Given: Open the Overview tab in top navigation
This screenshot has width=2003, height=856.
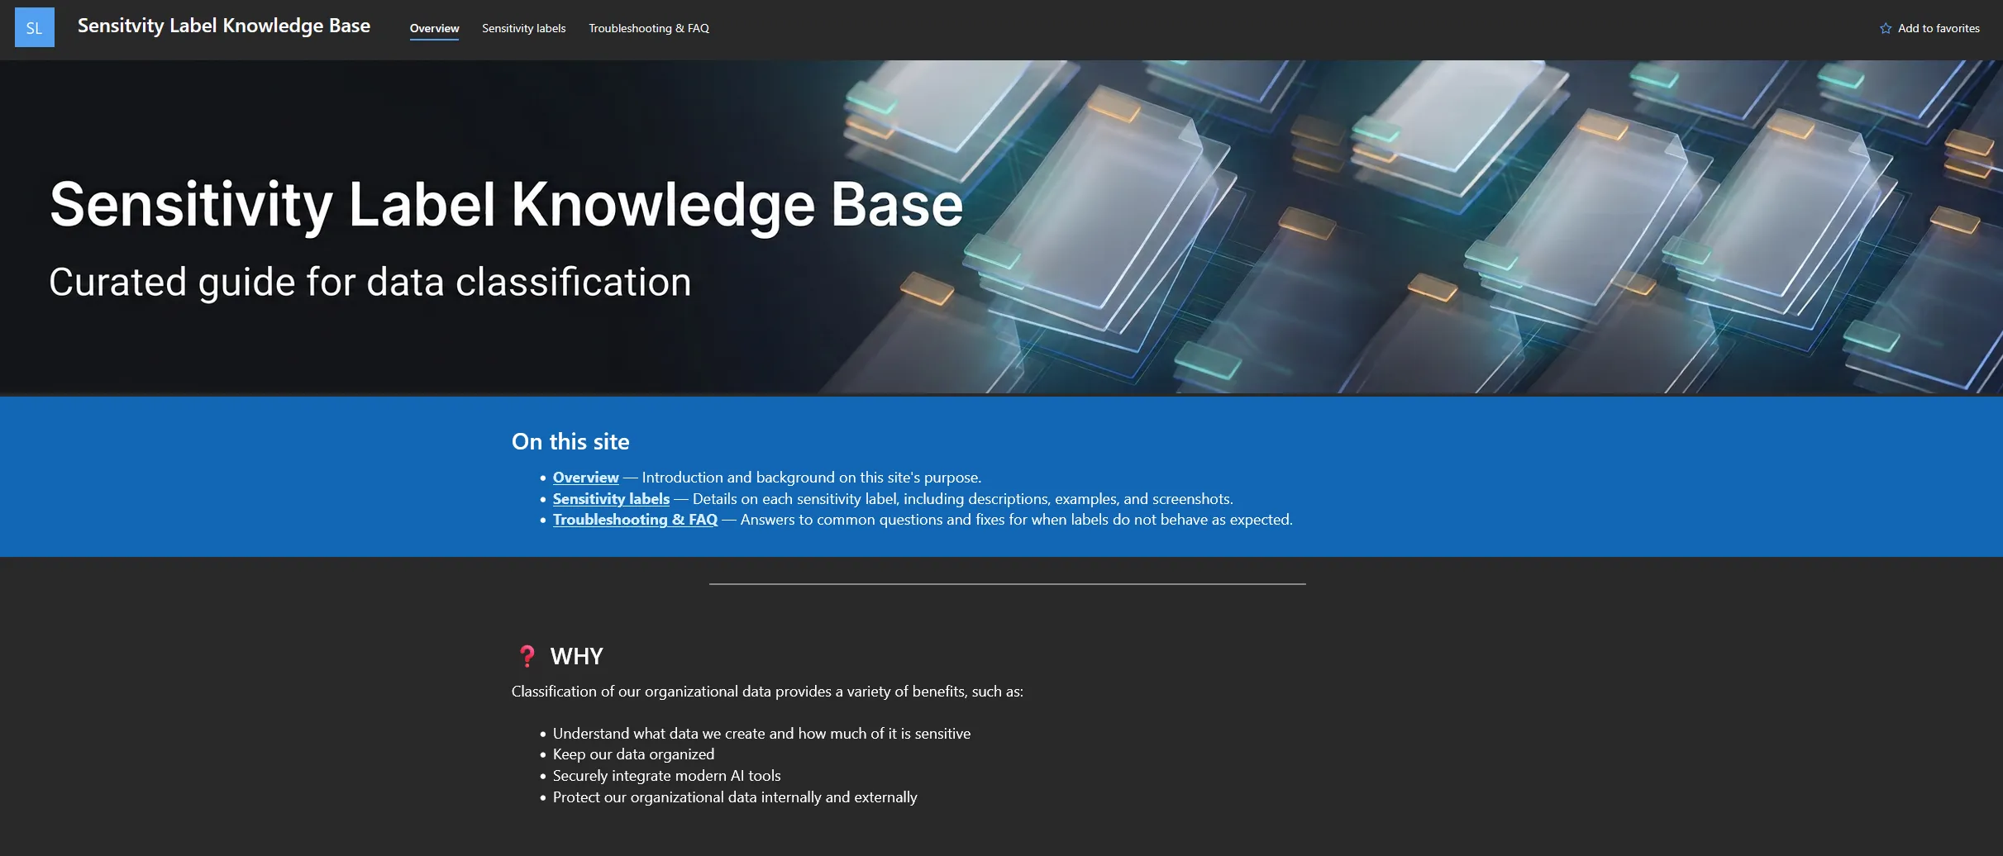Looking at the screenshot, I should [434, 28].
